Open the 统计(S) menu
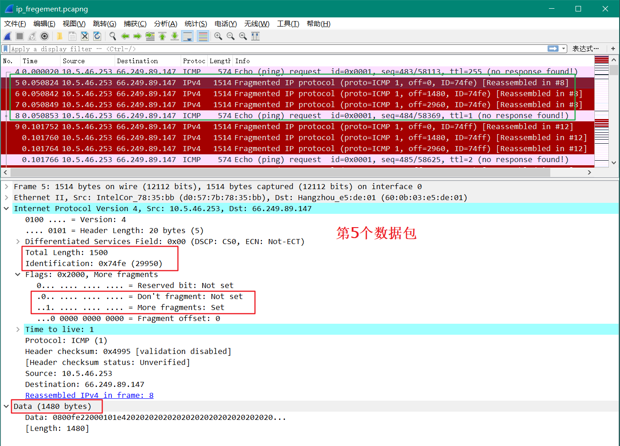620x446 pixels. tap(196, 24)
